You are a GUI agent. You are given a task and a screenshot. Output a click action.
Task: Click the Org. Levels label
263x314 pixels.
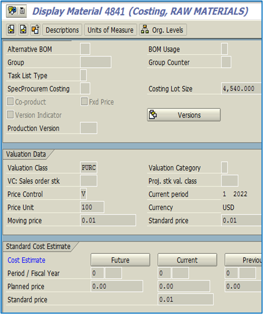click(167, 30)
